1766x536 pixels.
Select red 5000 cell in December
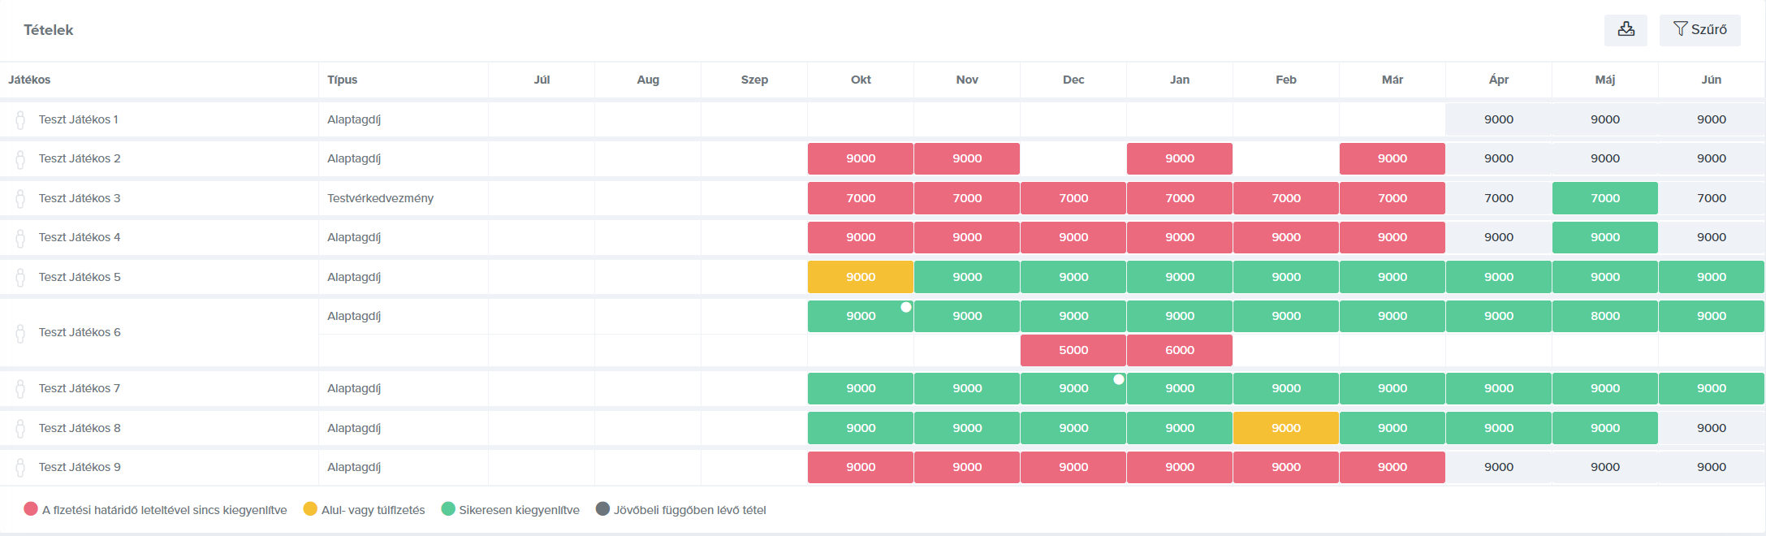click(1073, 350)
